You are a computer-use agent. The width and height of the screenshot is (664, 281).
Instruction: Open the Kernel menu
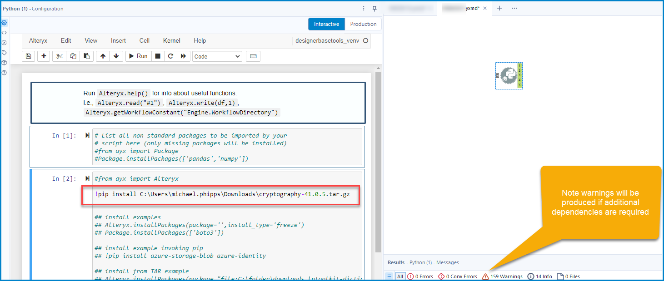click(171, 40)
